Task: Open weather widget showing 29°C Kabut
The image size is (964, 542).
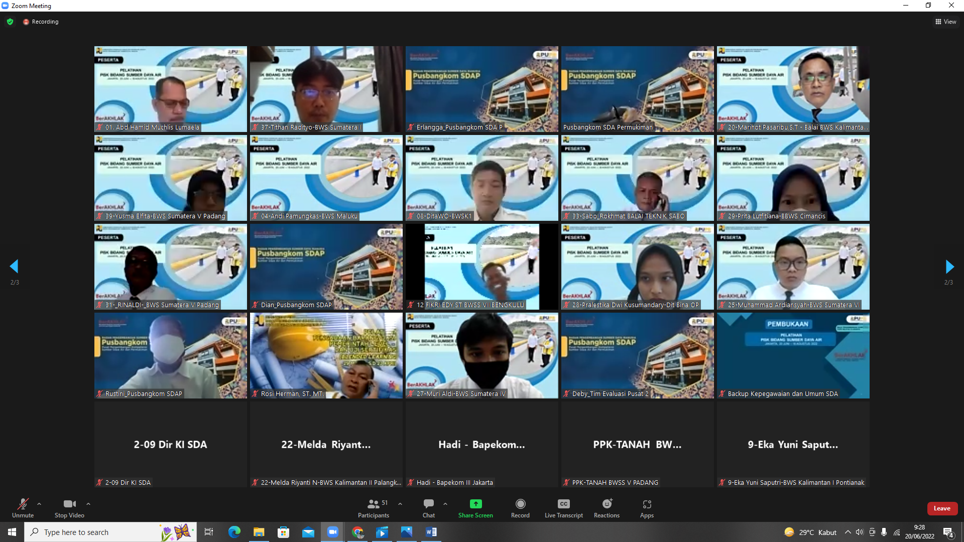Action: 810,532
